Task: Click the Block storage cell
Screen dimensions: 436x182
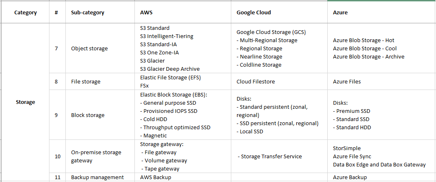Action: point(88,115)
